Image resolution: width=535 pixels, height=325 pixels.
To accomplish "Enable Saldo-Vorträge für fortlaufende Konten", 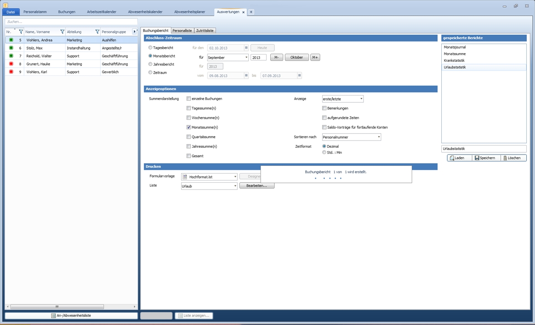I will pos(324,127).
